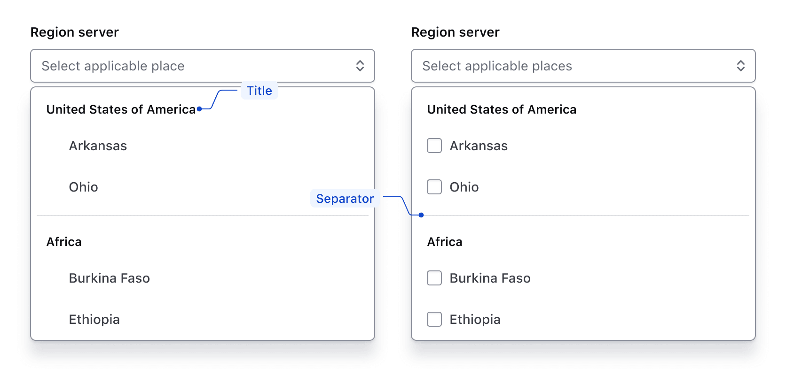
Task: Pick Burkina Faso in the left list
Action: pos(109,278)
